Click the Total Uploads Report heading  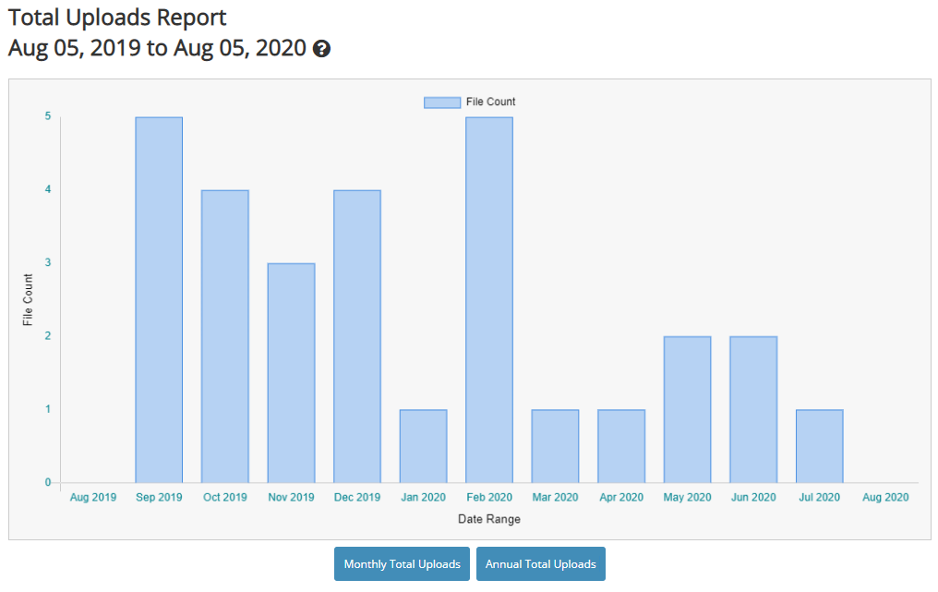[117, 18]
